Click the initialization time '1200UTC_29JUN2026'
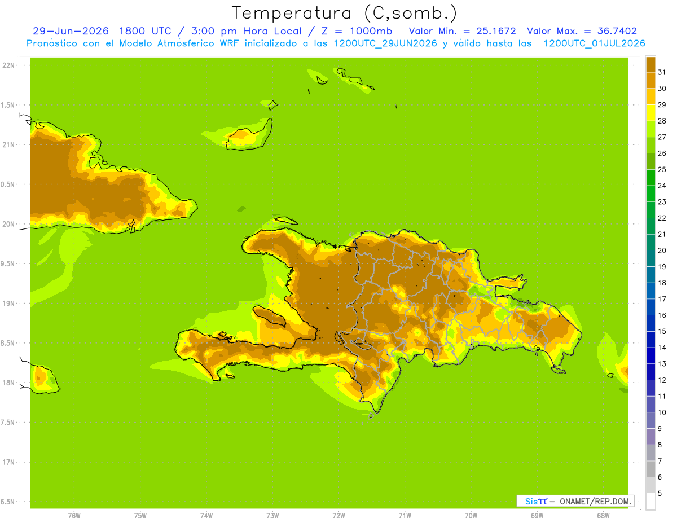Screen dimensions: 677x523 click(x=386, y=43)
